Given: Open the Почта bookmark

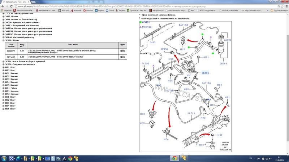Looking at the screenshot, I should 110,10.
